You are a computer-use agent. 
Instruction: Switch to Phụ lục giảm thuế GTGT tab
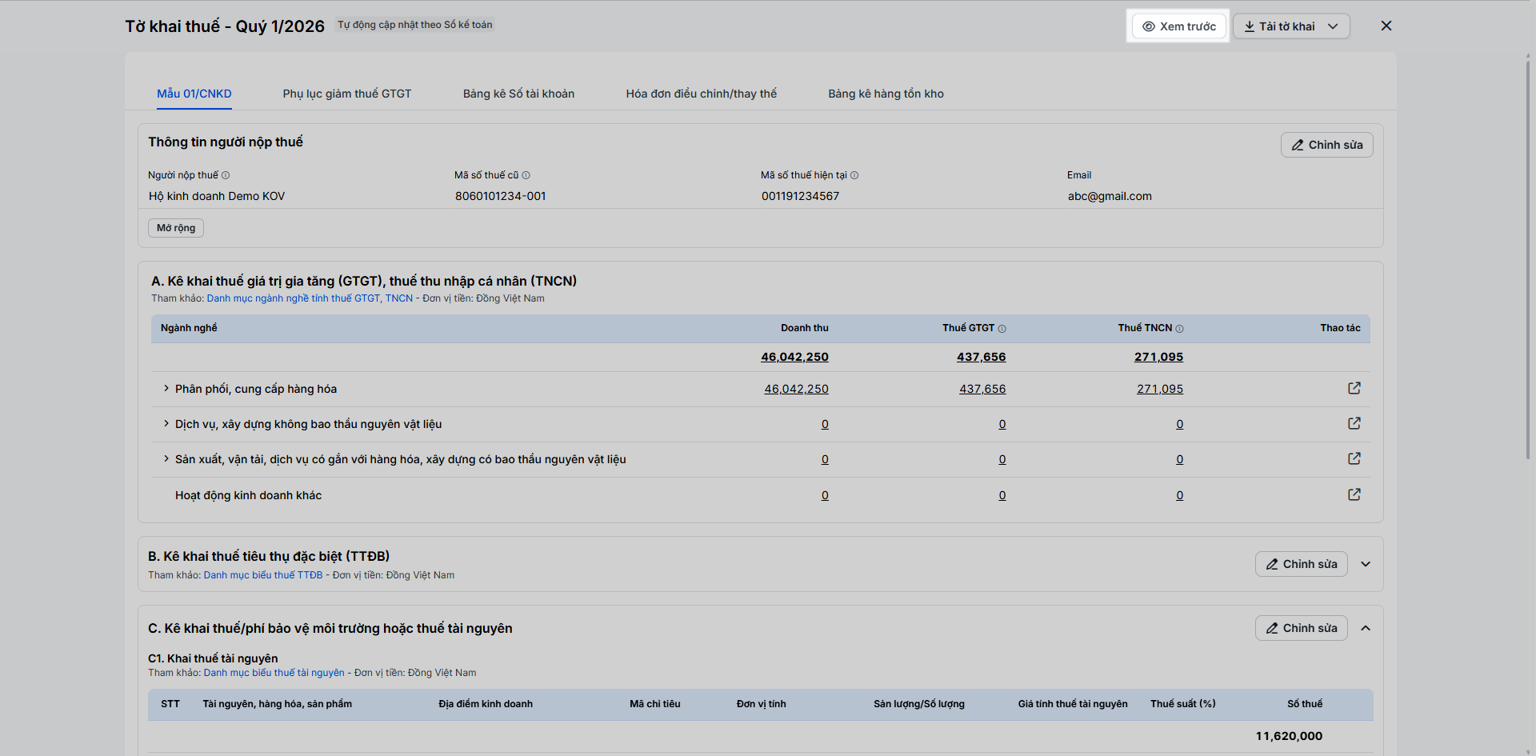click(x=347, y=94)
